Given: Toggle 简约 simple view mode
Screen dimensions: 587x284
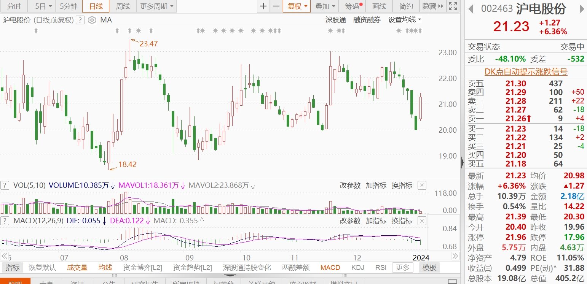Looking at the screenshot, I should pos(406,6).
